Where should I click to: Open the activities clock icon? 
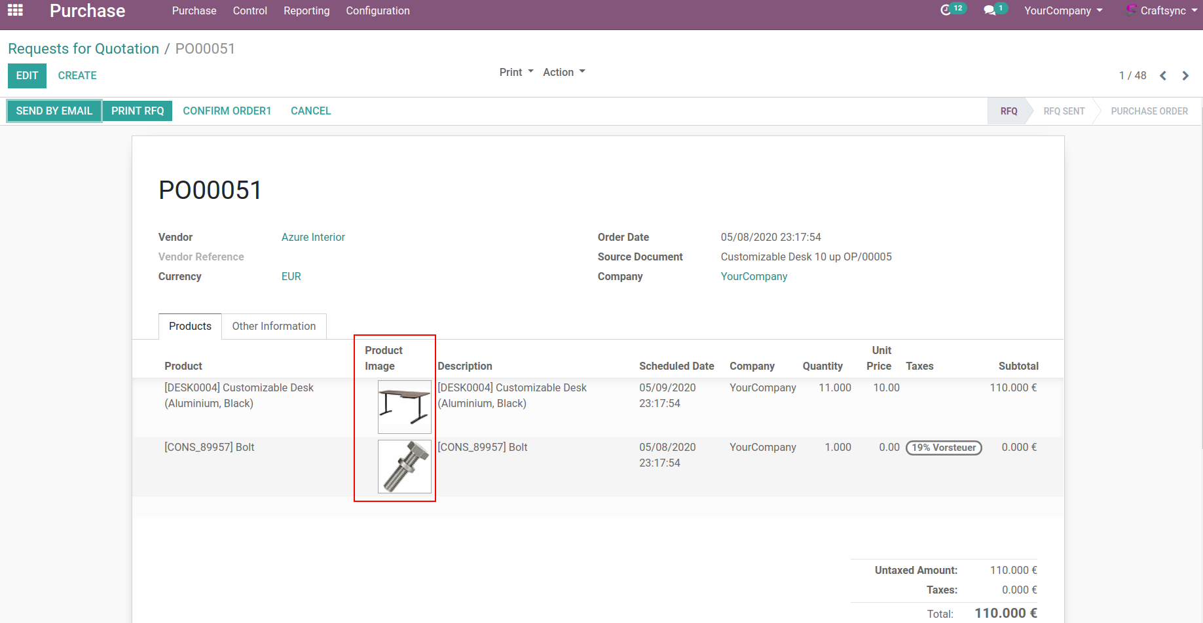point(945,10)
